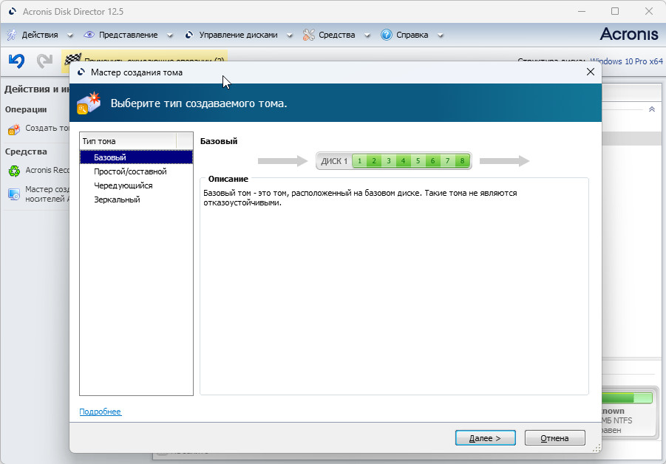Image resolution: width=666 pixels, height=464 pixels.
Task: Expand the Представление menu dropdown arrow
Action: click(x=169, y=35)
